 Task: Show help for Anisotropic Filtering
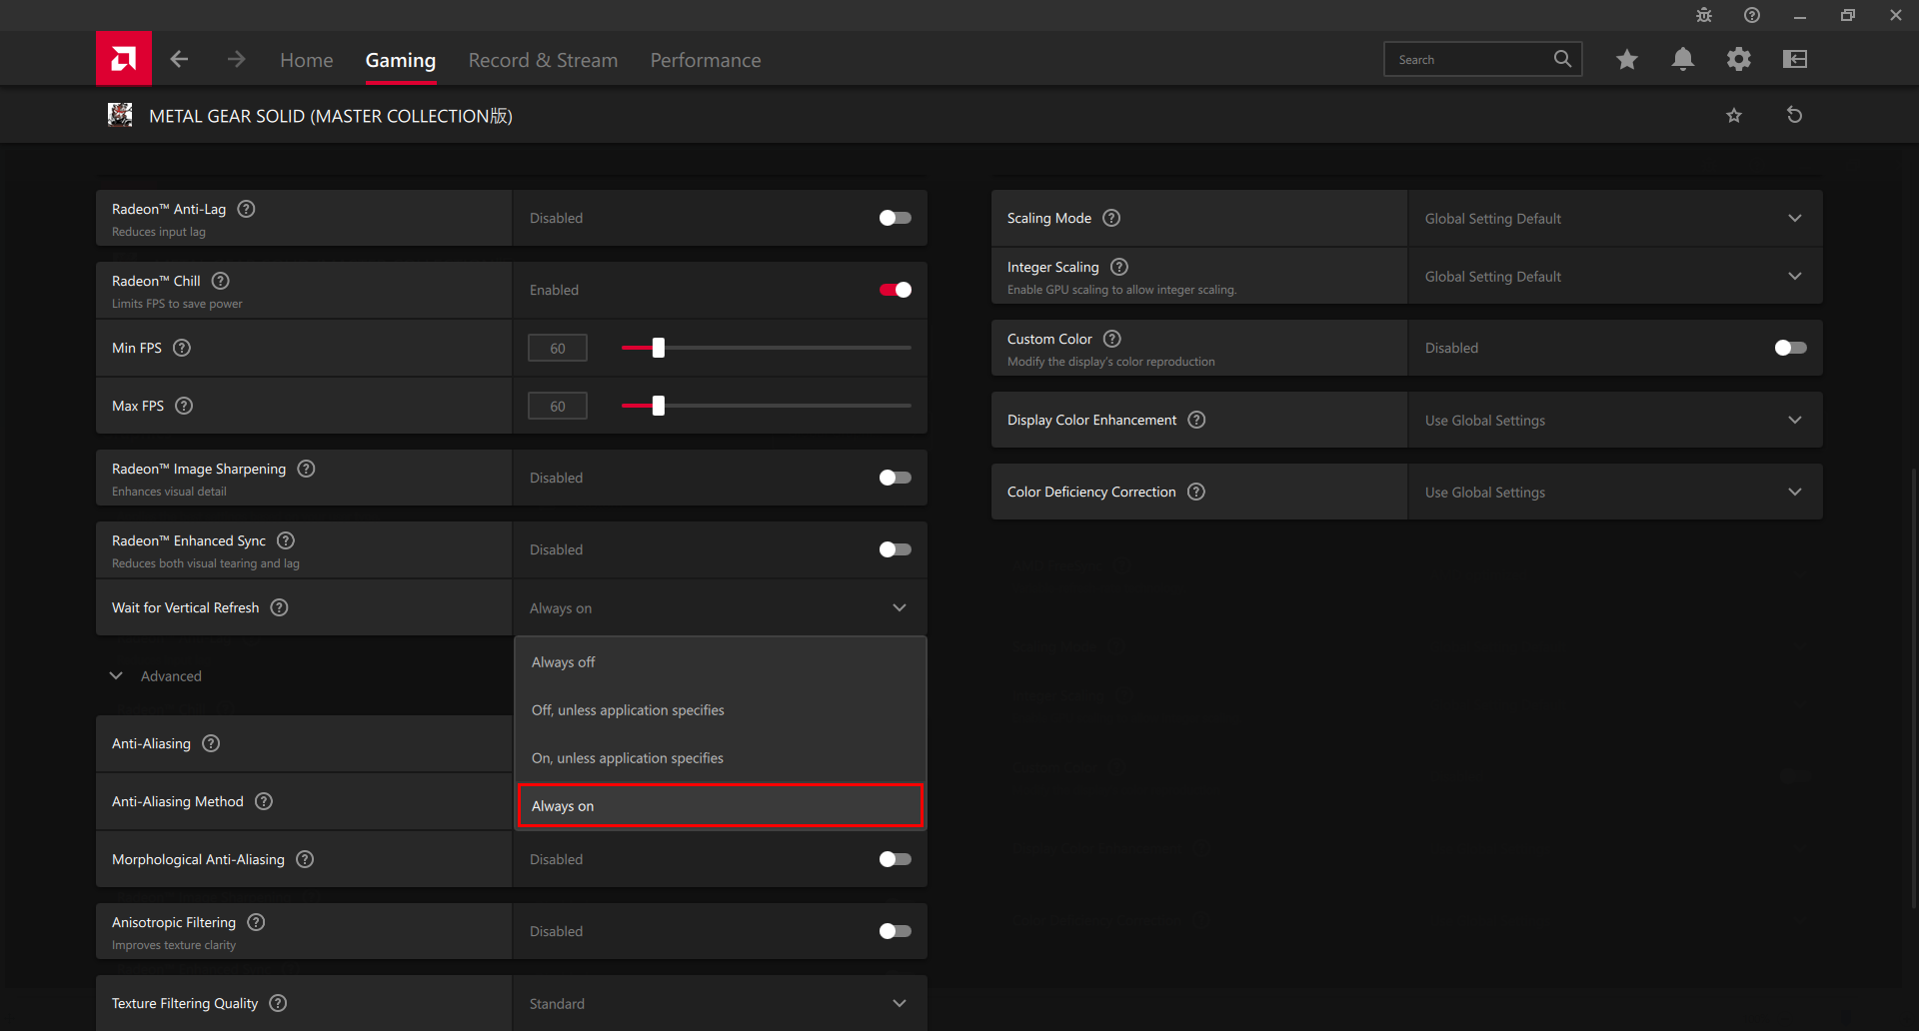[x=256, y=922]
